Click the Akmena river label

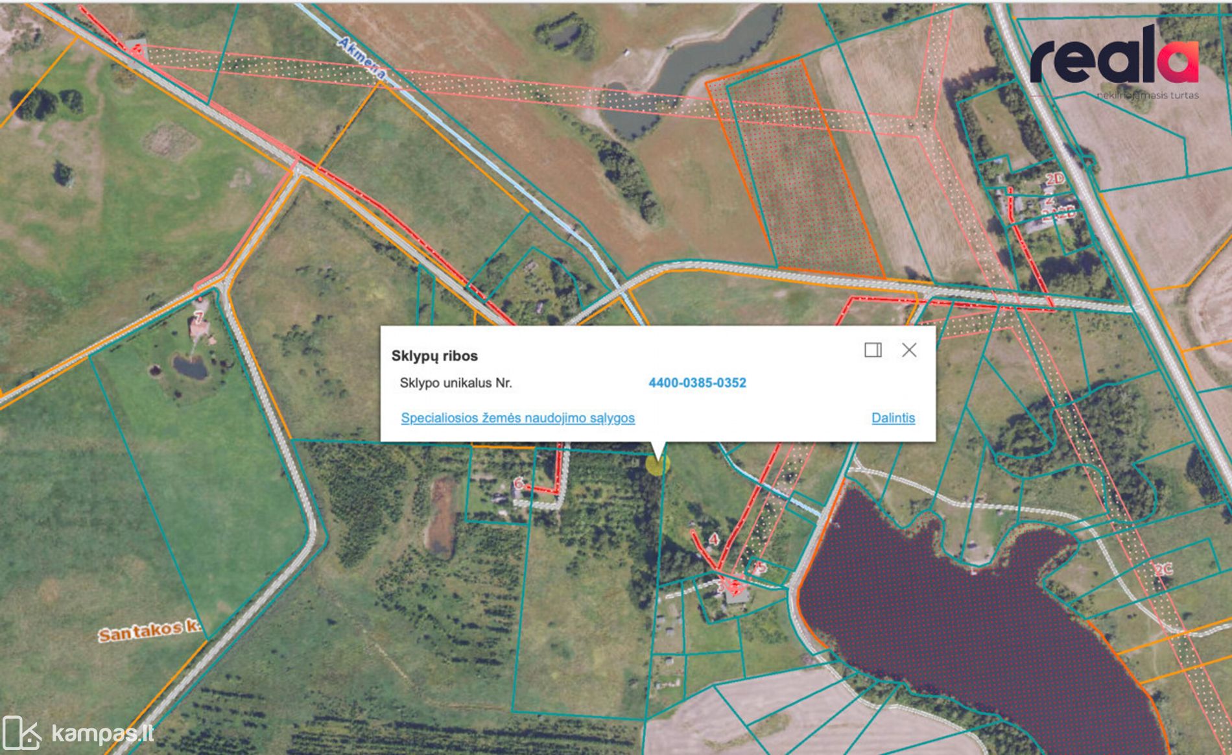(362, 60)
